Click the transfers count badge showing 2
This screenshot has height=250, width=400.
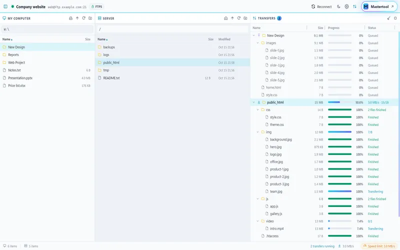(279, 18)
